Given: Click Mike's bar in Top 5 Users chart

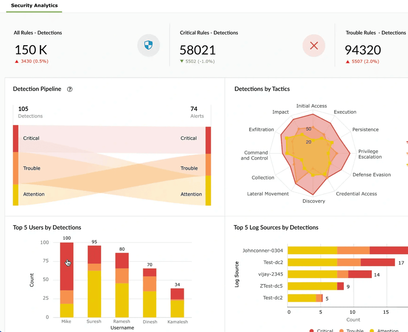Looking at the screenshot, I should [x=66, y=280].
